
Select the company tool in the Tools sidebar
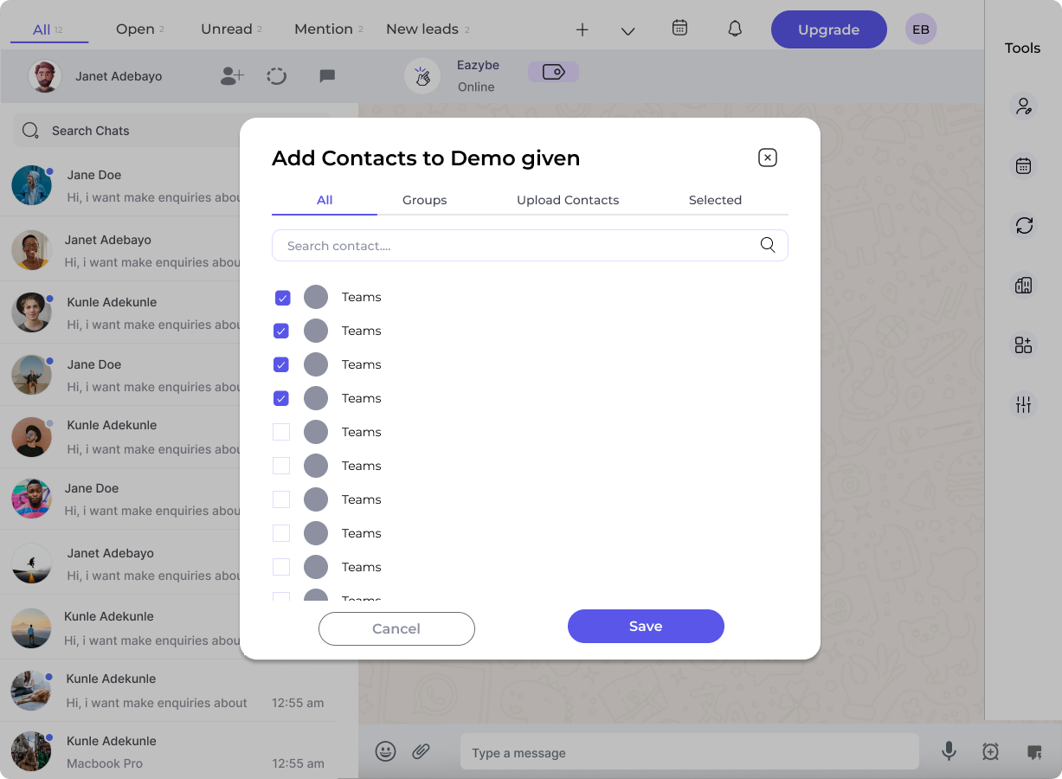click(1024, 285)
